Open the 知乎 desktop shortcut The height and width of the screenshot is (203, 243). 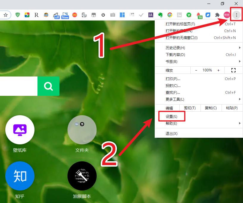click(x=20, y=176)
